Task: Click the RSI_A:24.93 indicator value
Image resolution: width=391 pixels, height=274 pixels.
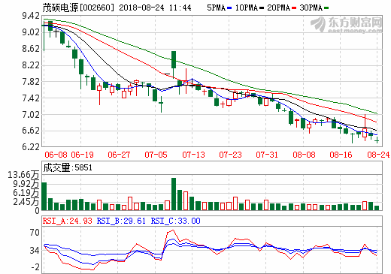Action: click(x=68, y=221)
